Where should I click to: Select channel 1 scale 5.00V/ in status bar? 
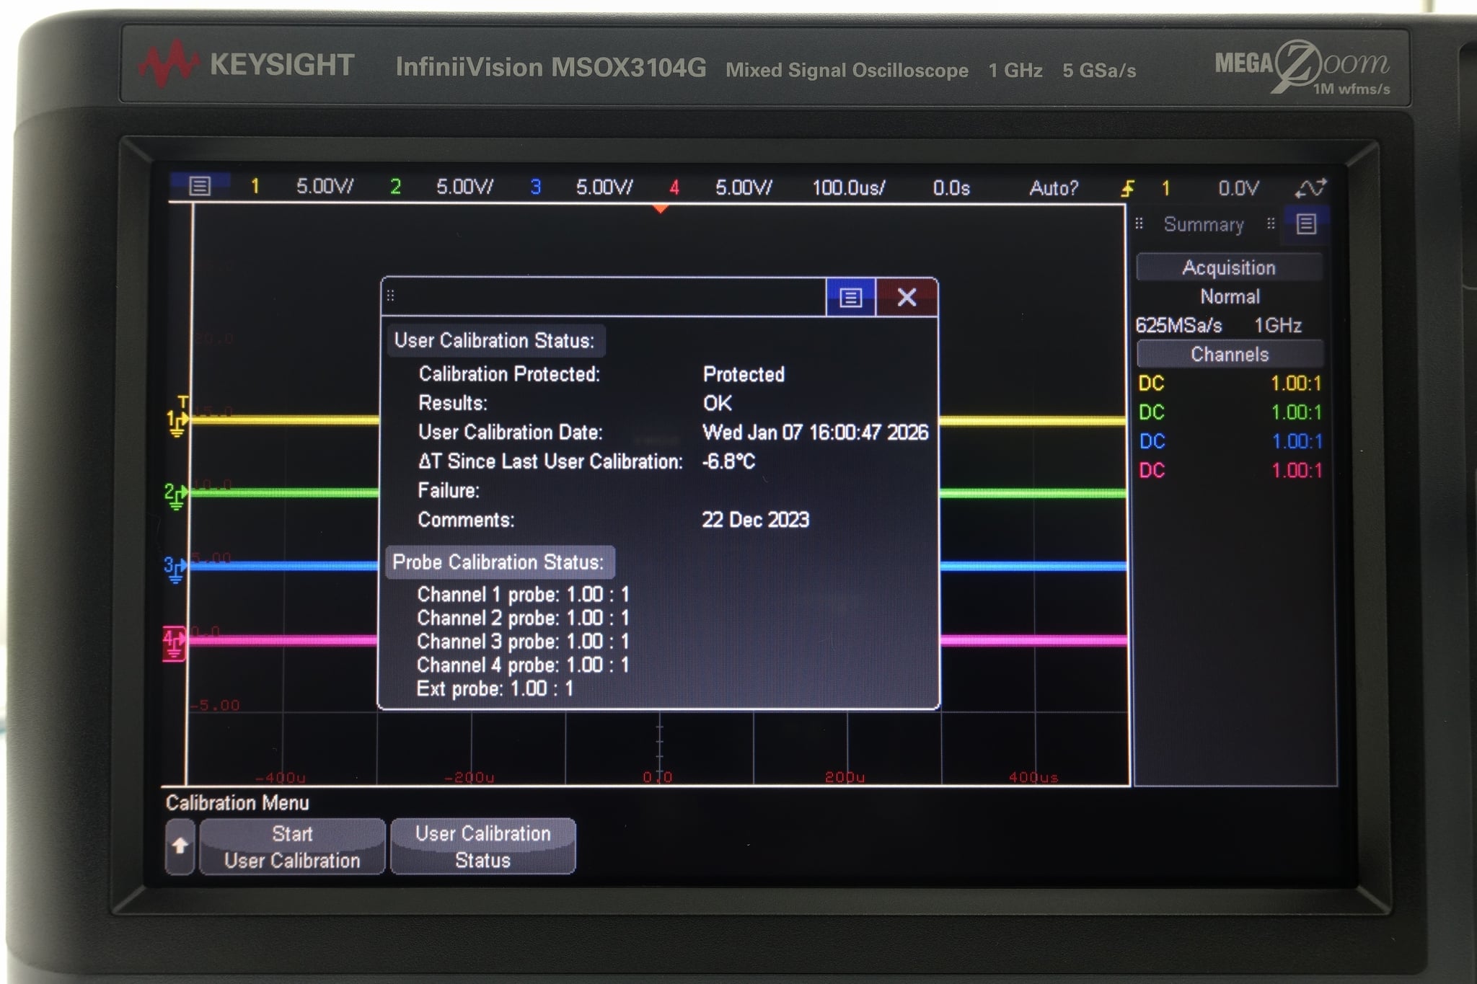click(x=325, y=187)
